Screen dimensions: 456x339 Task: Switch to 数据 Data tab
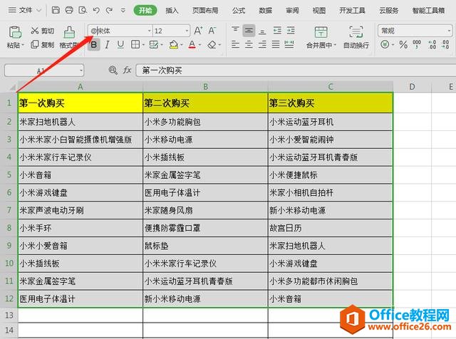coord(266,11)
